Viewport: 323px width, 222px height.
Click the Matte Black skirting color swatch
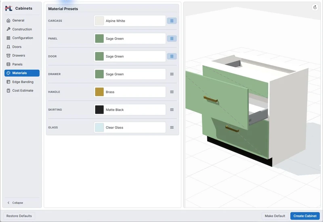[x=99, y=110]
